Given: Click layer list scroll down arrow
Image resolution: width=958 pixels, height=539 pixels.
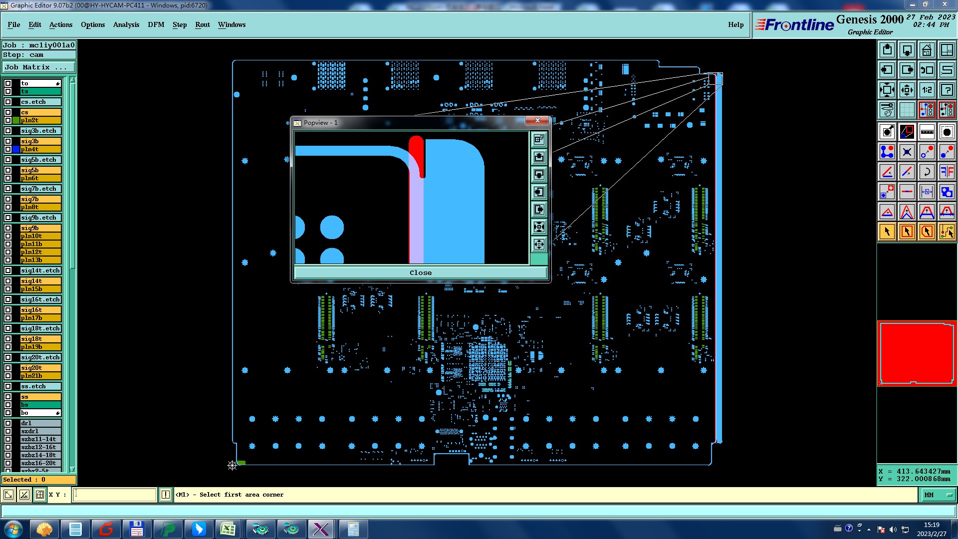Looking at the screenshot, I should [72, 469].
